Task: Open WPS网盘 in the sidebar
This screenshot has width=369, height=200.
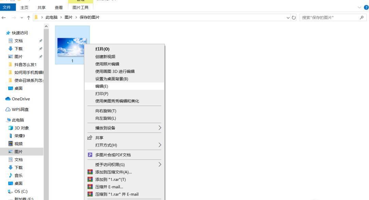Action: point(20,110)
